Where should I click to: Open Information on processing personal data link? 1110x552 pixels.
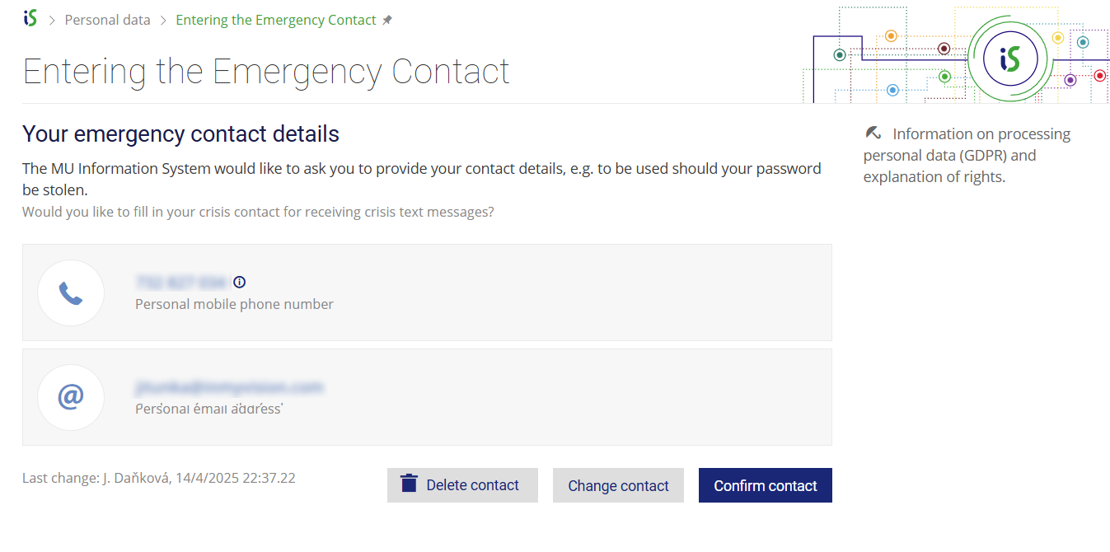[x=967, y=155]
